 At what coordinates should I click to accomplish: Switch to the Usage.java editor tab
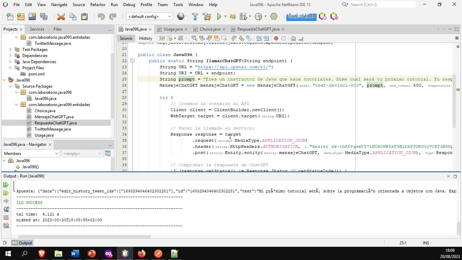(173, 29)
